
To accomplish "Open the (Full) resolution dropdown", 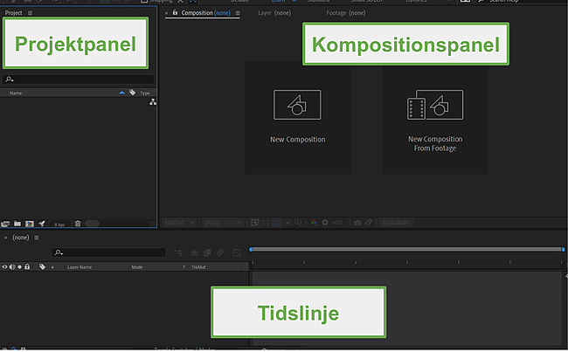I will [x=223, y=223].
